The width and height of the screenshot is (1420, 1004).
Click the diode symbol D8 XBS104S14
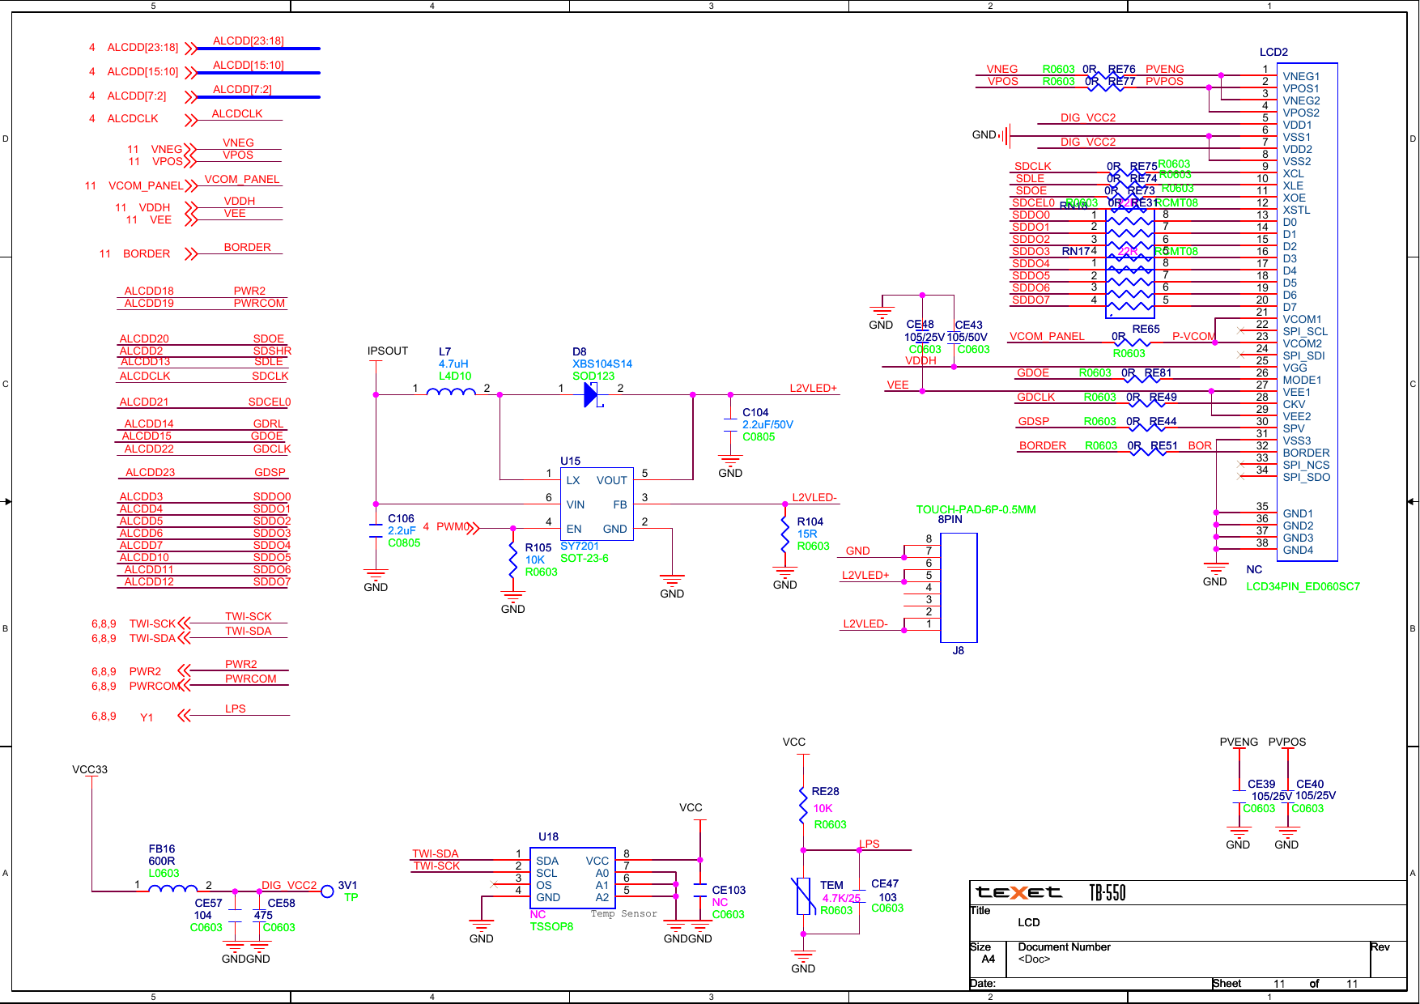(591, 394)
